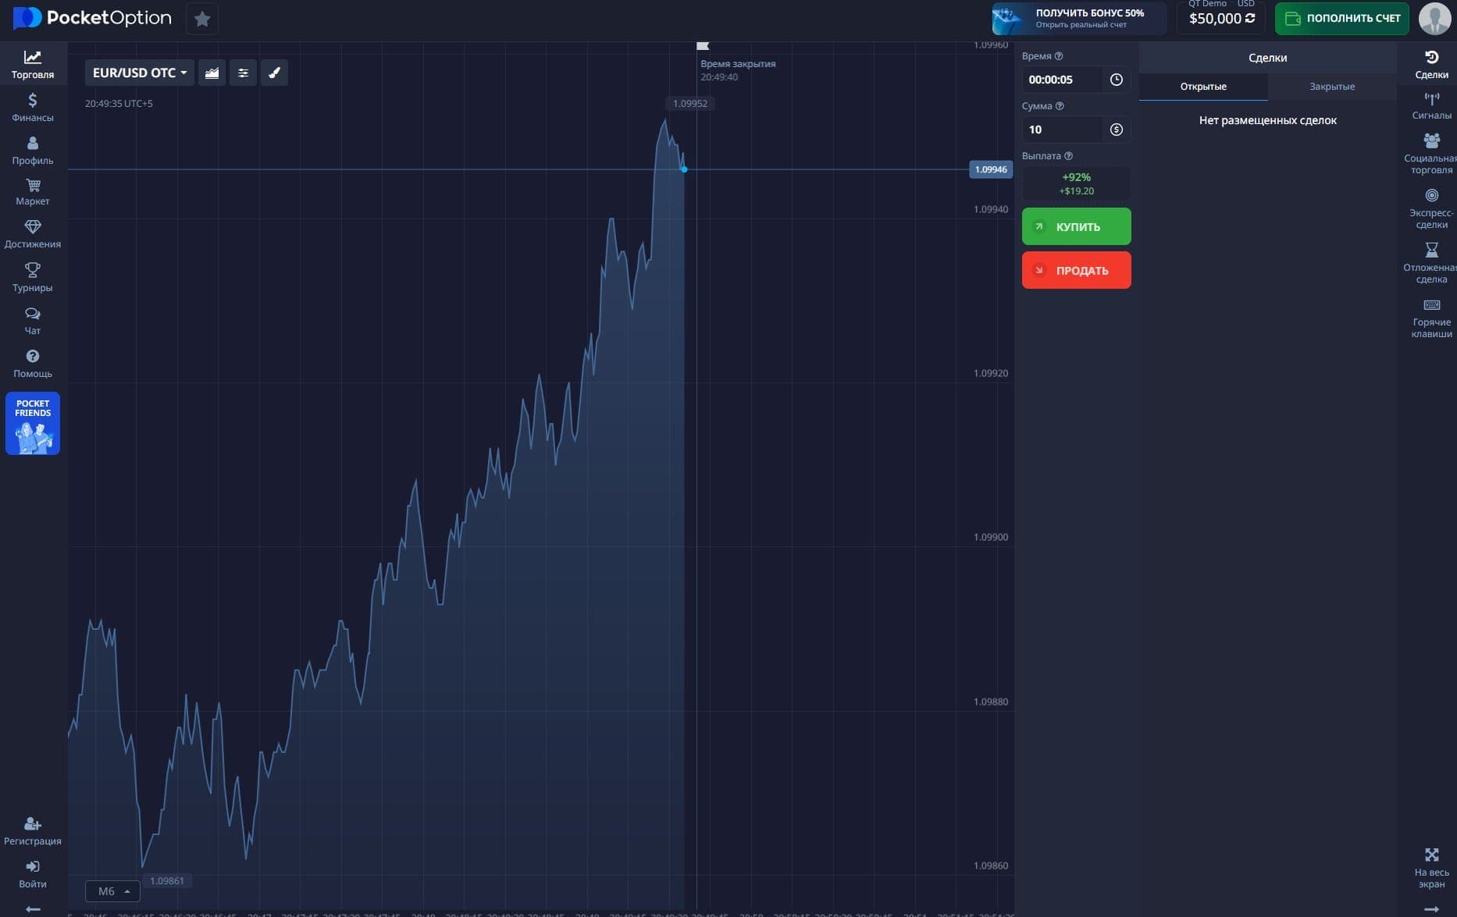Click the Сумма amount input field

point(1062,130)
